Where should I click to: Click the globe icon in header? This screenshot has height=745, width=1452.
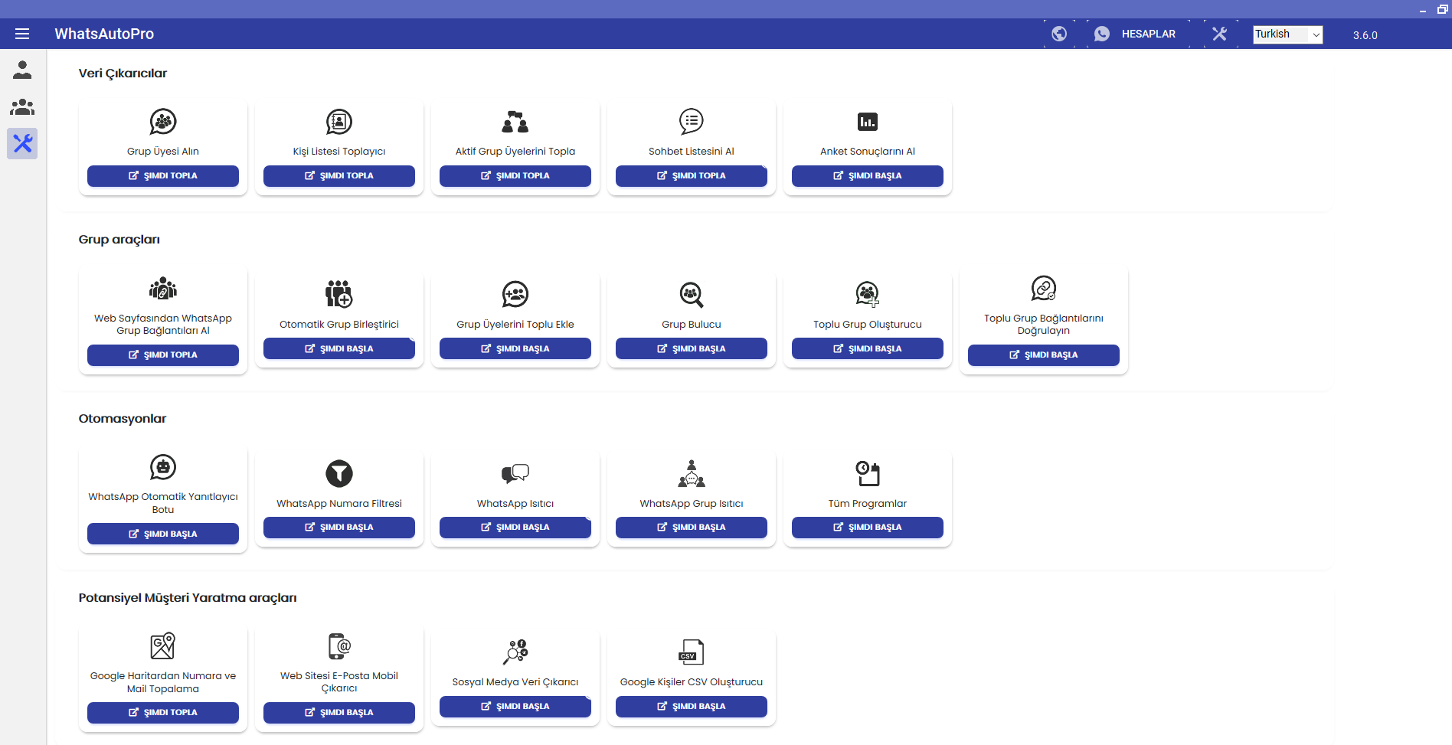tap(1059, 34)
